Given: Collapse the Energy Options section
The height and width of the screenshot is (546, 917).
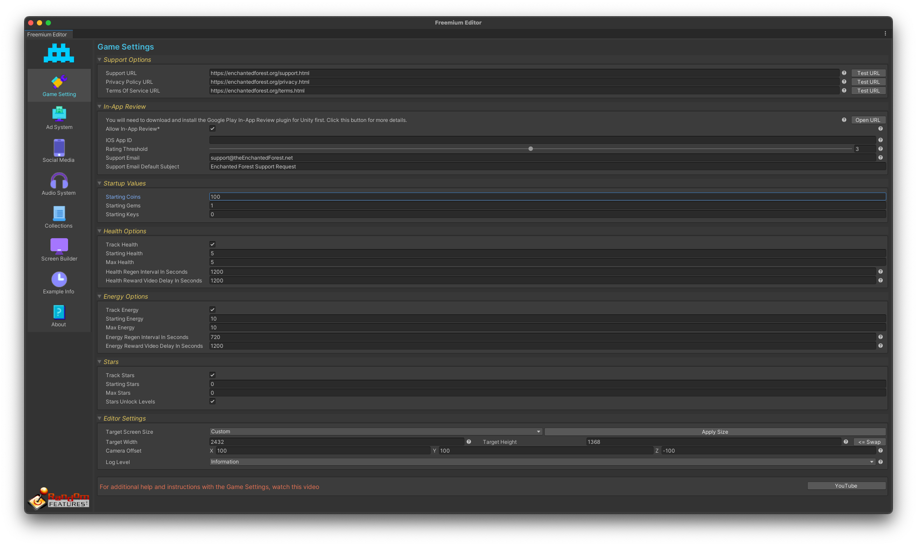Looking at the screenshot, I should pos(100,296).
